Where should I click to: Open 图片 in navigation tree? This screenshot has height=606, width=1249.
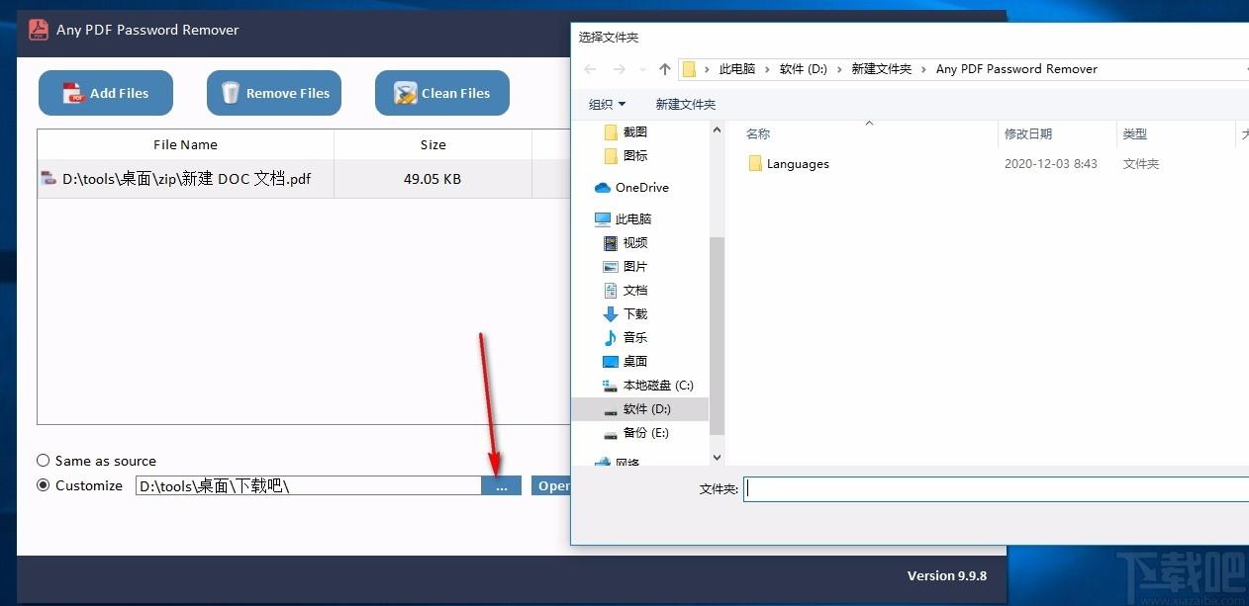coord(635,266)
